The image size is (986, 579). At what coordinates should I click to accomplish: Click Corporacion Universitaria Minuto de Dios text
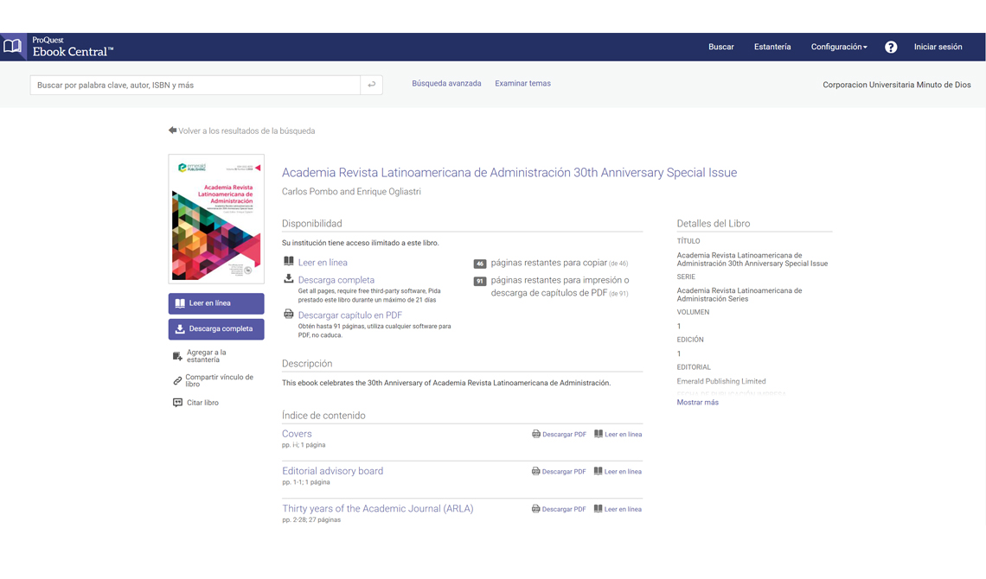[897, 85]
